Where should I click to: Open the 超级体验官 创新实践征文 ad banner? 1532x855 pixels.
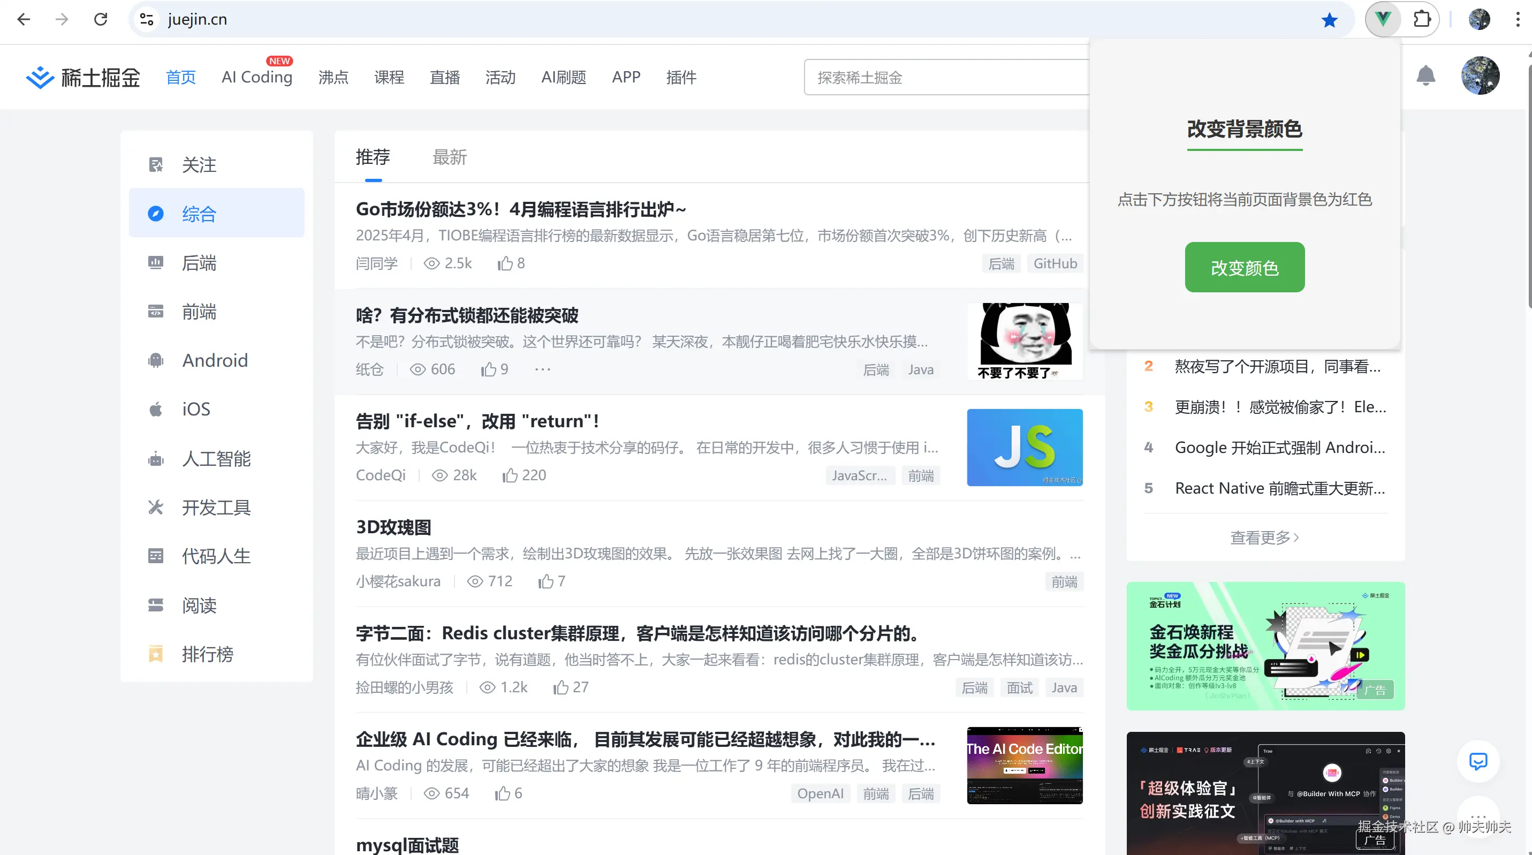1265,793
